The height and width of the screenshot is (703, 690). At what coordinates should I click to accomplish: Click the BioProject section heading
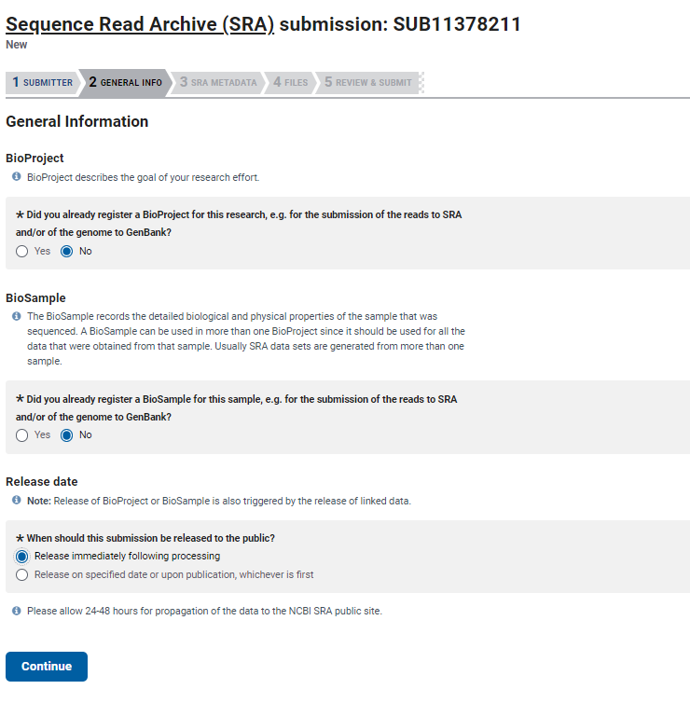pos(35,159)
